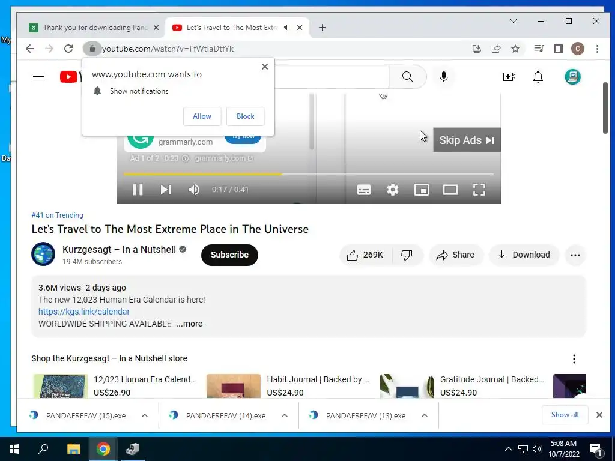Show hidden system tray icons
615x461 pixels.
(508, 449)
